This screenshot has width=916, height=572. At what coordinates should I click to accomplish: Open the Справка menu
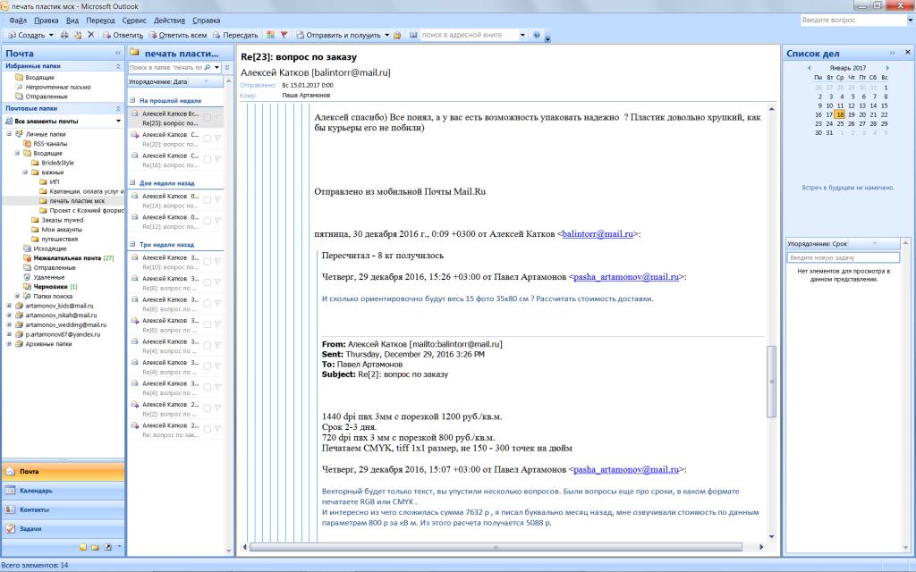click(x=207, y=21)
